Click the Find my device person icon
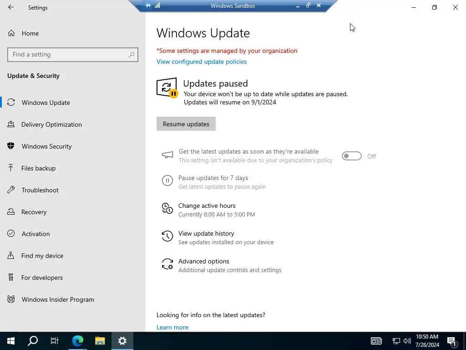This screenshot has width=466, height=350. pyautogui.click(x=11, y=255)
